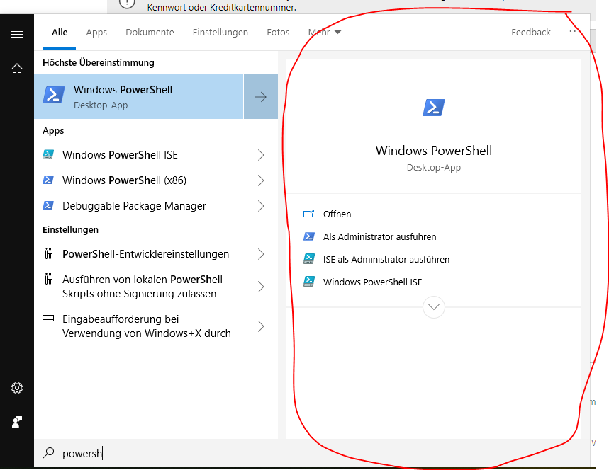Click the icon next to Windows PowerShell ISE action

pos(309,281)
